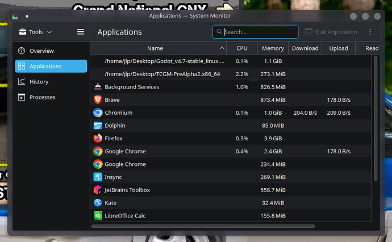The image size is (392, 242).
Task: Click the vertical scrollbar of the table
Action: (376, 118)
